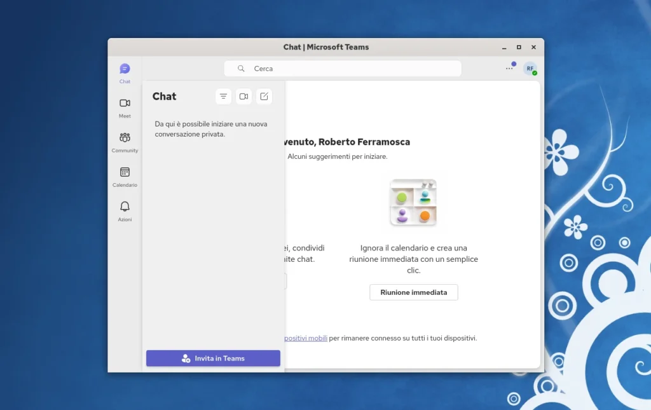
Task: Start a video meeting via the camera icon
Action: (243, 96)
